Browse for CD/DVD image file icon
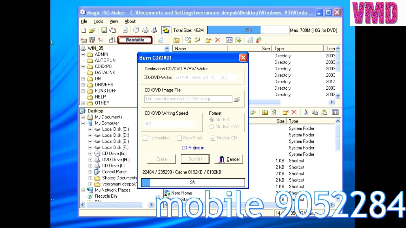Image resolution: width=406 pixels, height=228 pixels. [x=237, y=99]
